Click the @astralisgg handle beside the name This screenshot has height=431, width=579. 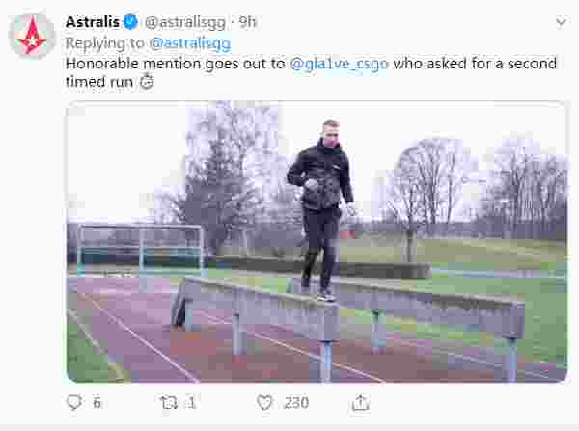coord(185,23)
